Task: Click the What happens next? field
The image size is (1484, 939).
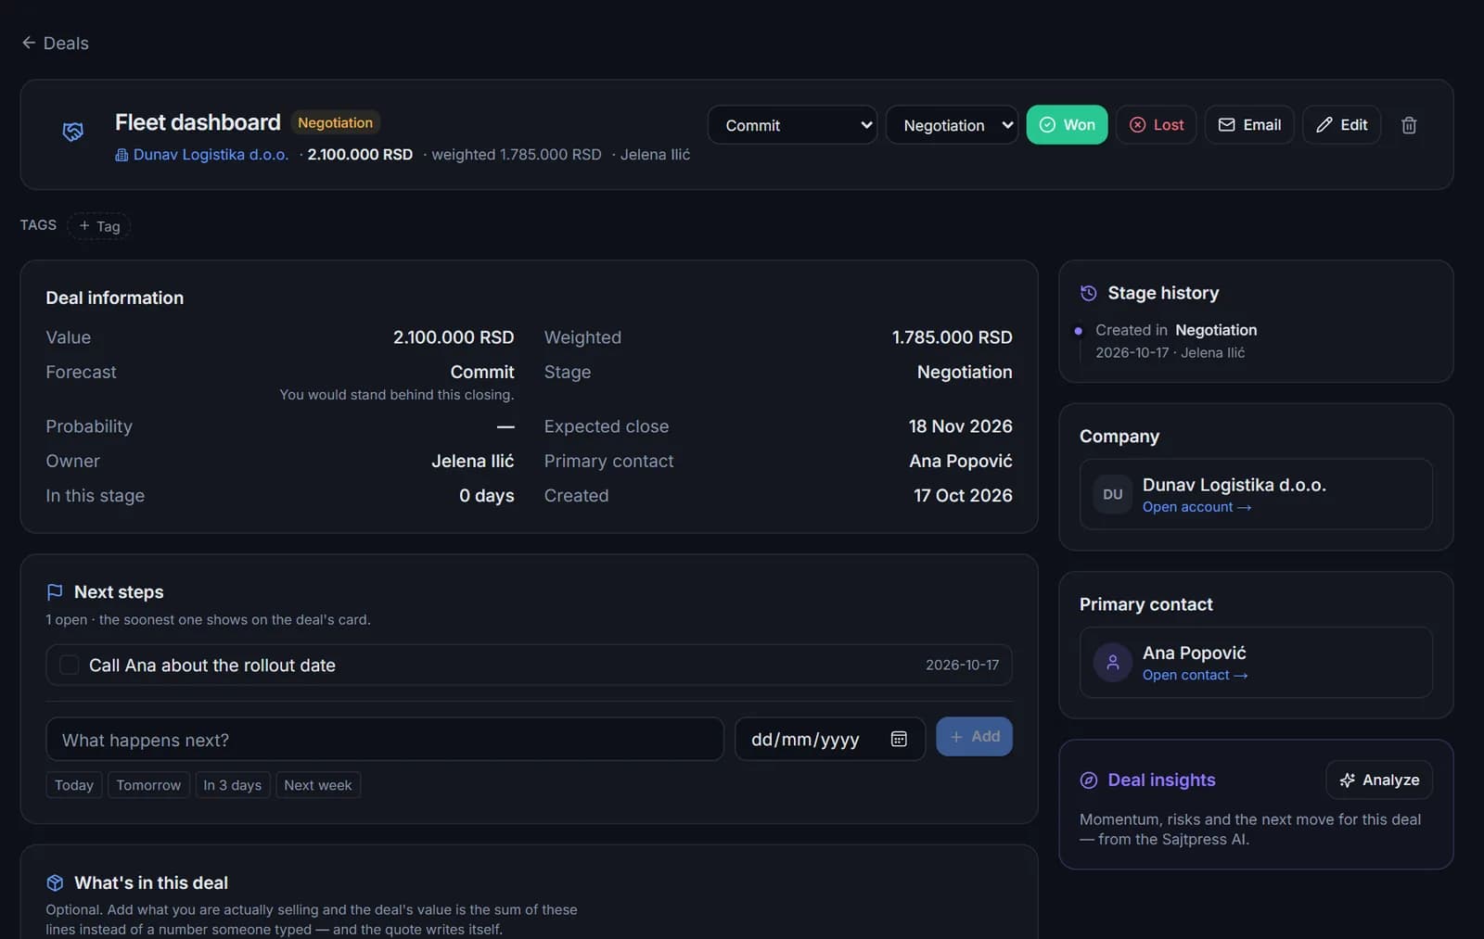Action: [x=385, y=740]
